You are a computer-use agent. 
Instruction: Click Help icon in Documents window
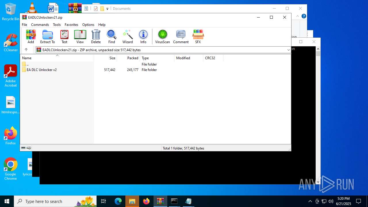point(304,16)
